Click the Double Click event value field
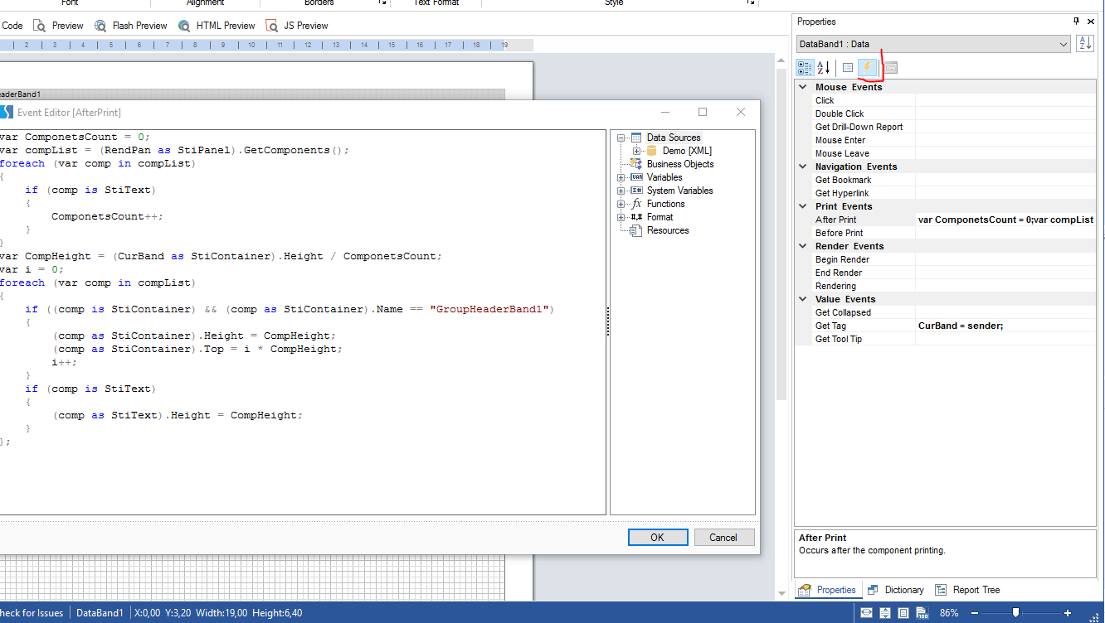This screenshot has width=1105, height=623. [x=1005, y=113]
